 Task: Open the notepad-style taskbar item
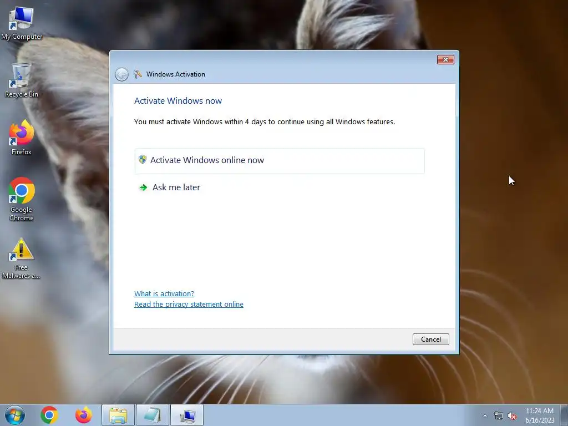(153, 415)
